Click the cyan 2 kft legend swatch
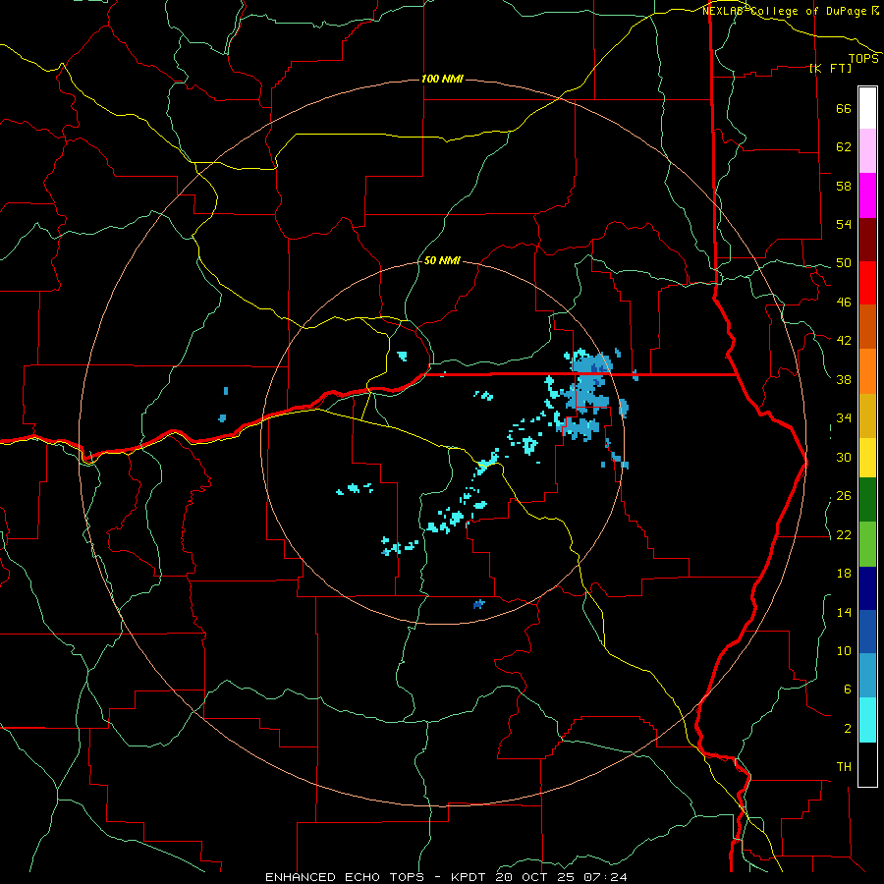This screenshot has width=884, height=884. tap(867, 720)
